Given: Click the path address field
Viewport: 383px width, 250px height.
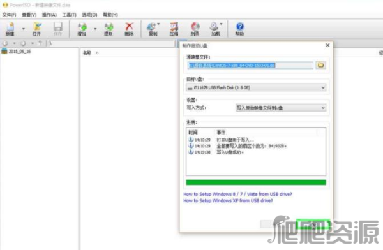Looking at the screenshot, I should (111, 43).
